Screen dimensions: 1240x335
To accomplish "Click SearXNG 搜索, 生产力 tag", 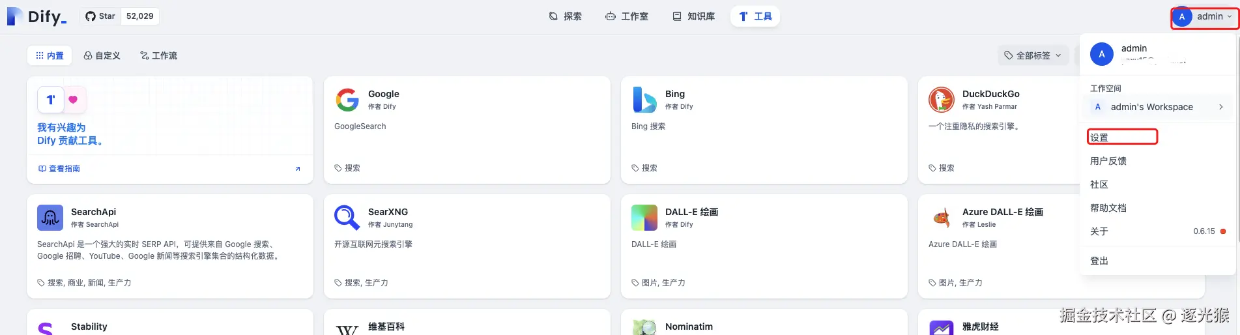I will click(362, 283).
